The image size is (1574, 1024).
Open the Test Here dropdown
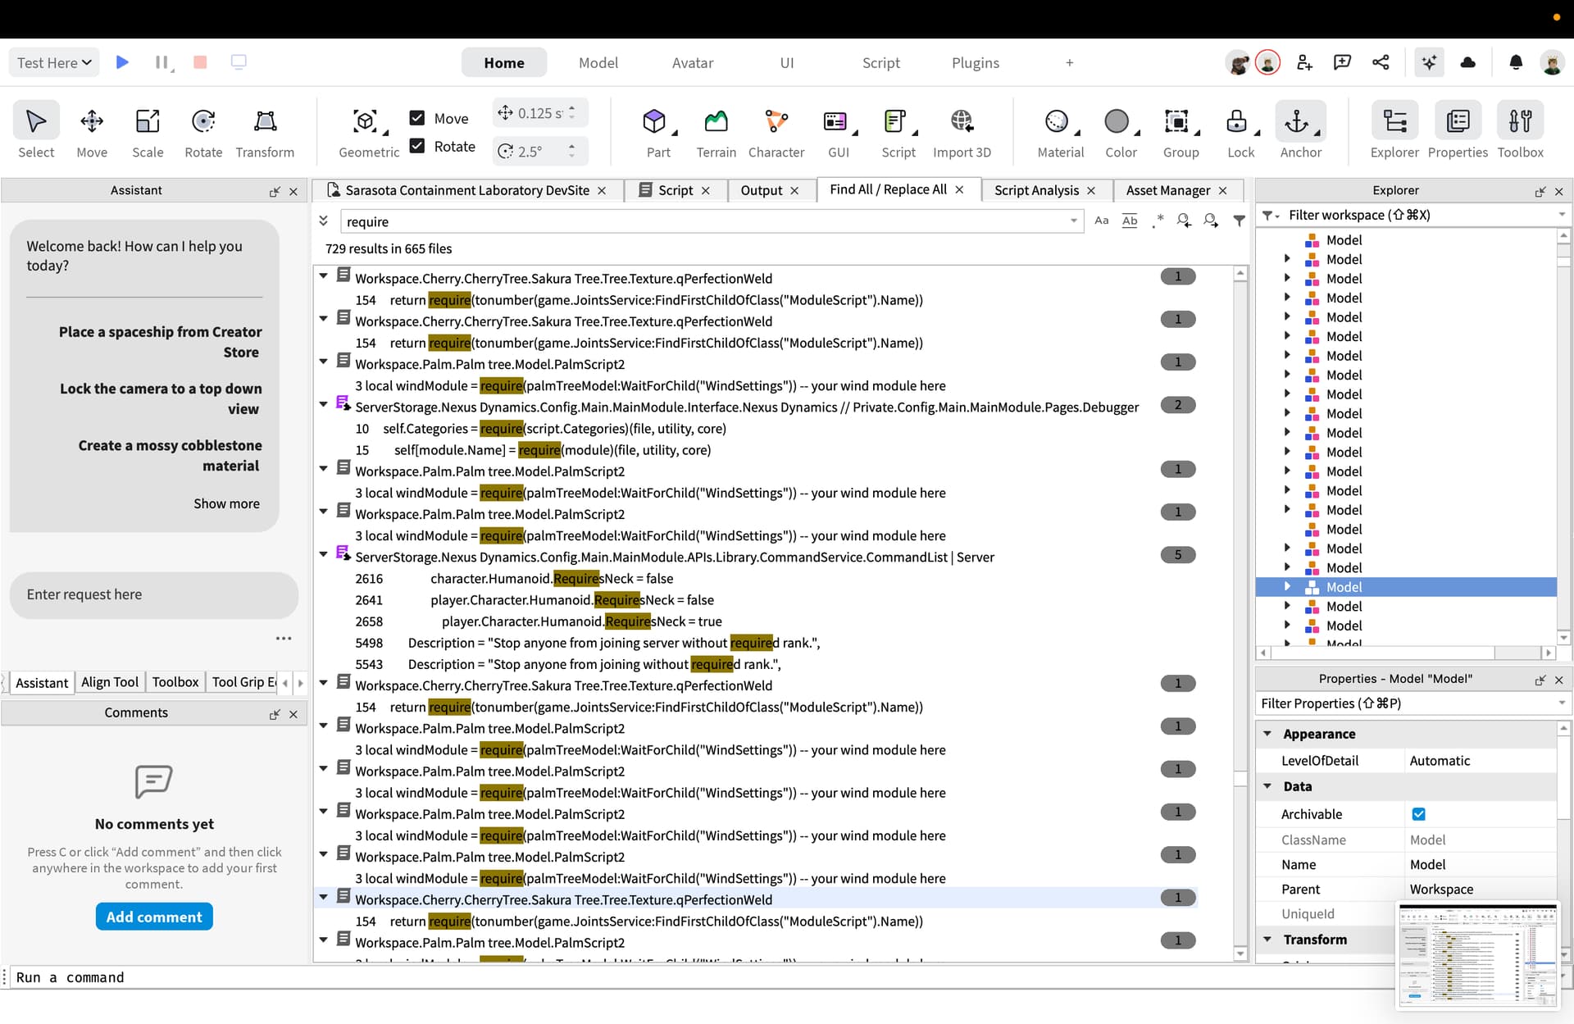(x=54, y=62)
